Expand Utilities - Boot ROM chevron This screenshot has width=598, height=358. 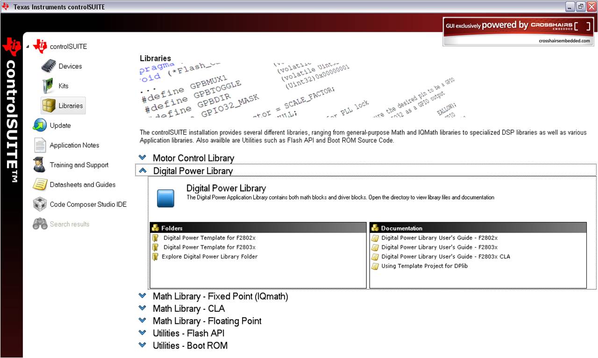click(x=142, y=345)
